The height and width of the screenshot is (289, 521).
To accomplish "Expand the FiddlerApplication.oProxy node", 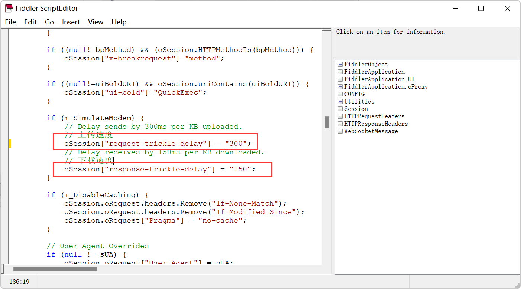I will point(340,87).
